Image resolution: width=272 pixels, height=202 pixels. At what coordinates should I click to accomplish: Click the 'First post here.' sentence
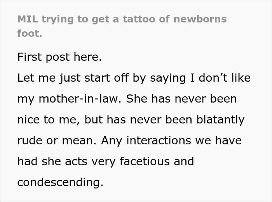[59, 57]
